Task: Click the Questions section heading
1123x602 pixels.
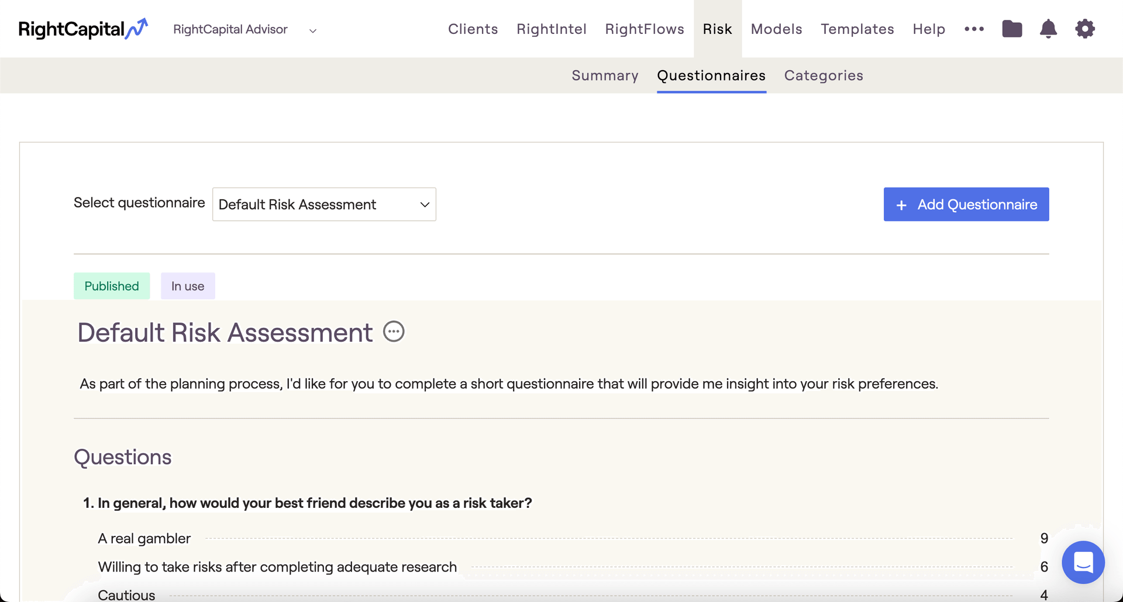Action: [123, 456]
